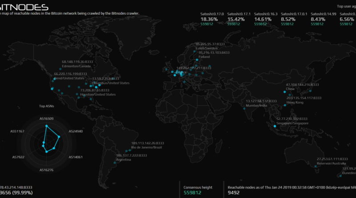Select the AS16276 label below radar chart
This screenshot has height=198, width=356.
coord(46,170)
